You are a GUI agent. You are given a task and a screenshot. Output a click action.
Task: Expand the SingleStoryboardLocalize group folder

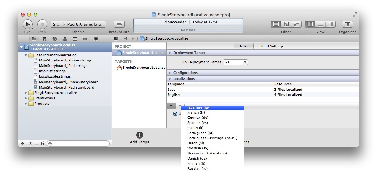click(x=26, y=93)
